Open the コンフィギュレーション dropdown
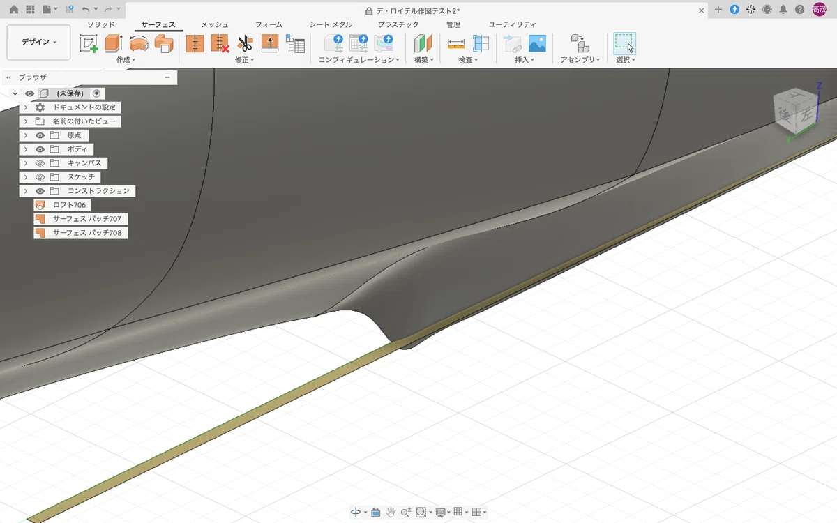Image resolution: width=837 pixels, height=523 pixels. 359,61
